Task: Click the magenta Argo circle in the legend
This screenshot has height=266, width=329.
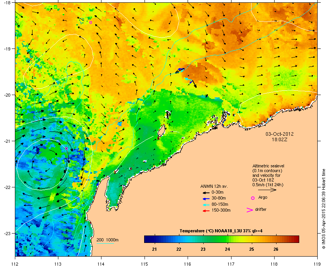Action: (x=253, y=198)
